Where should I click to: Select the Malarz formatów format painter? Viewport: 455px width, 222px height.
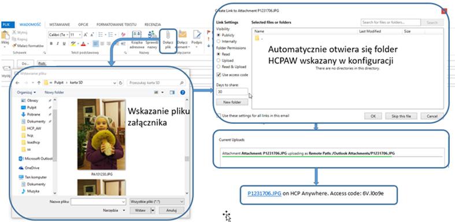28,46
